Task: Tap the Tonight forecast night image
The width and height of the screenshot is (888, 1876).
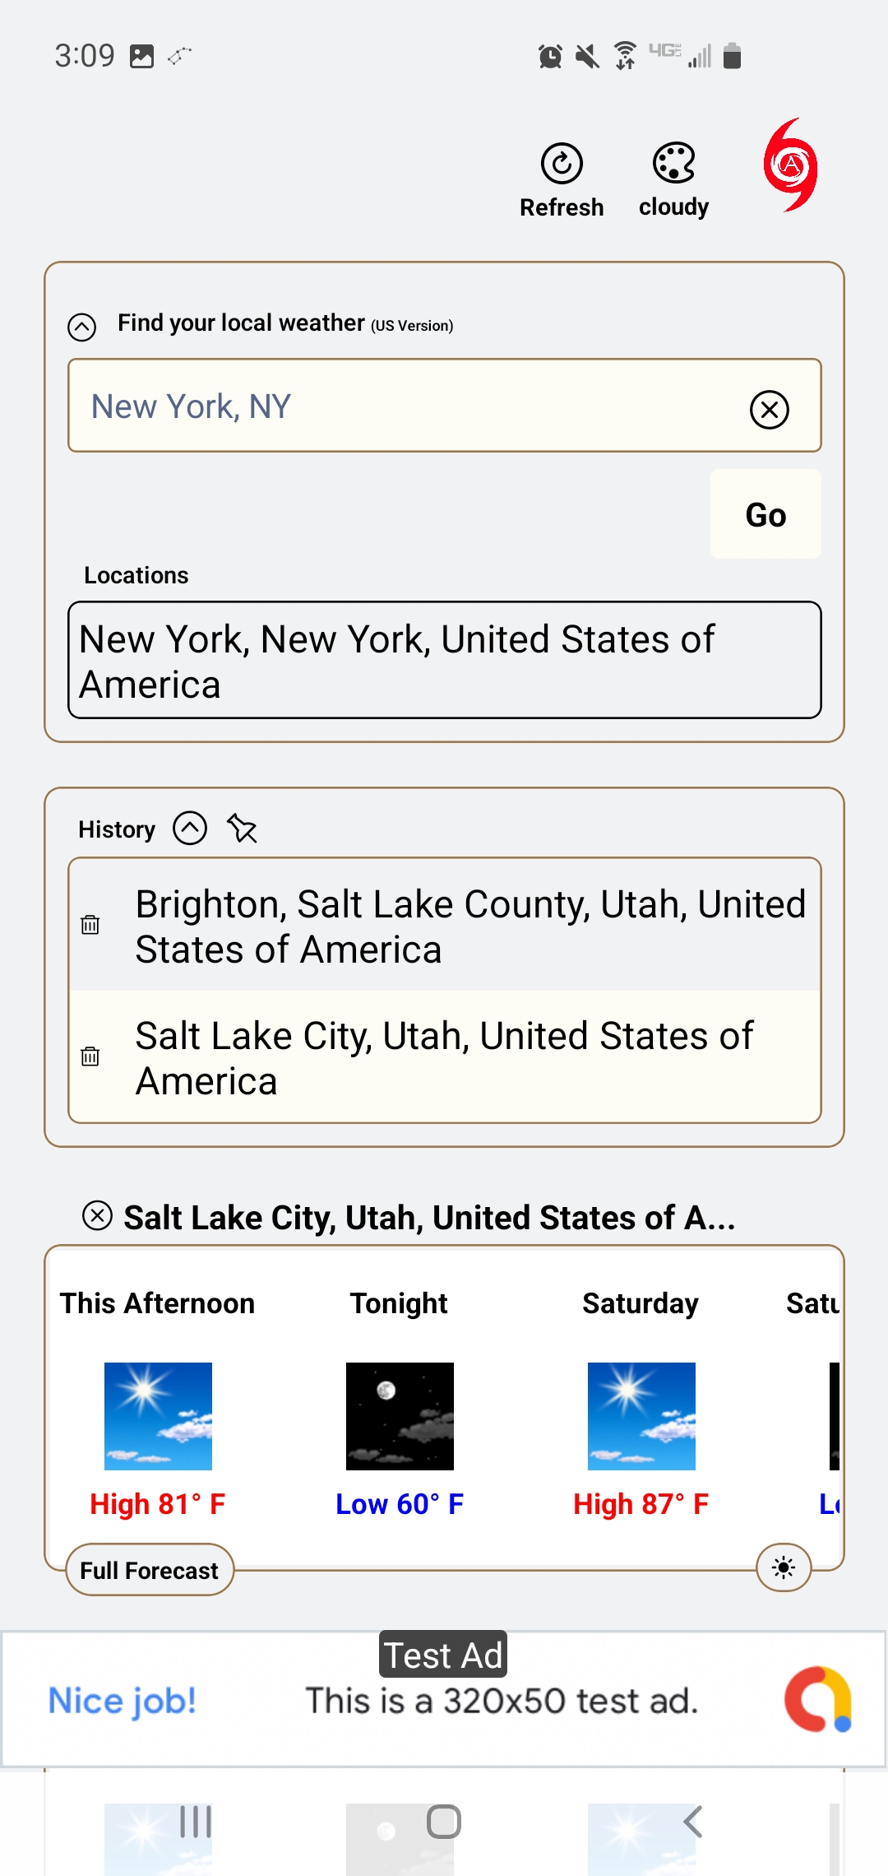Action: point(400,1416)
